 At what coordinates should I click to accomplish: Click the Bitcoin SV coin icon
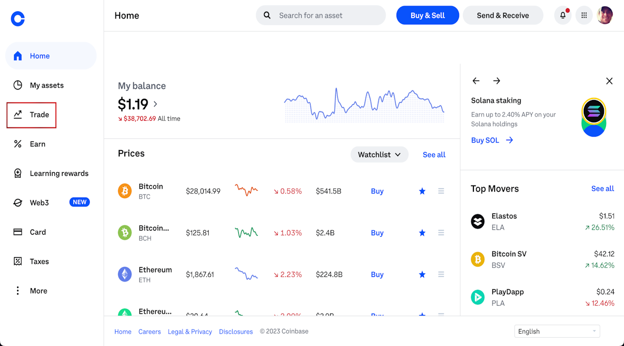(478, 259)
